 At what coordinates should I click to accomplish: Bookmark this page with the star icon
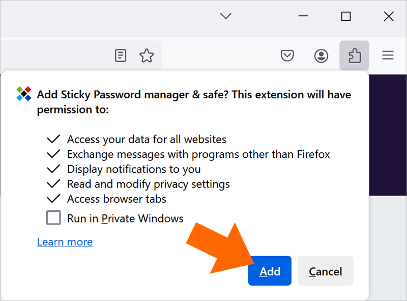(147, 56)
